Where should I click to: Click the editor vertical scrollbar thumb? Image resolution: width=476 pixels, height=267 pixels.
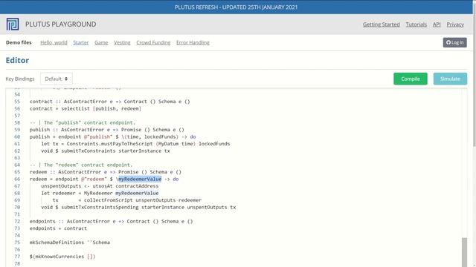click(x=464, y=252)
